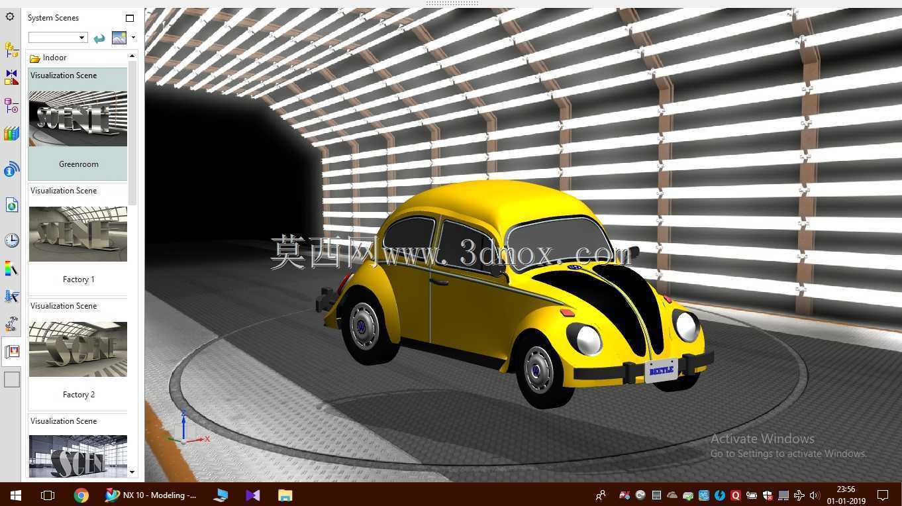Open the Part Navigator tab
This screenshot has width=902, height=506.
pos(11,106)
